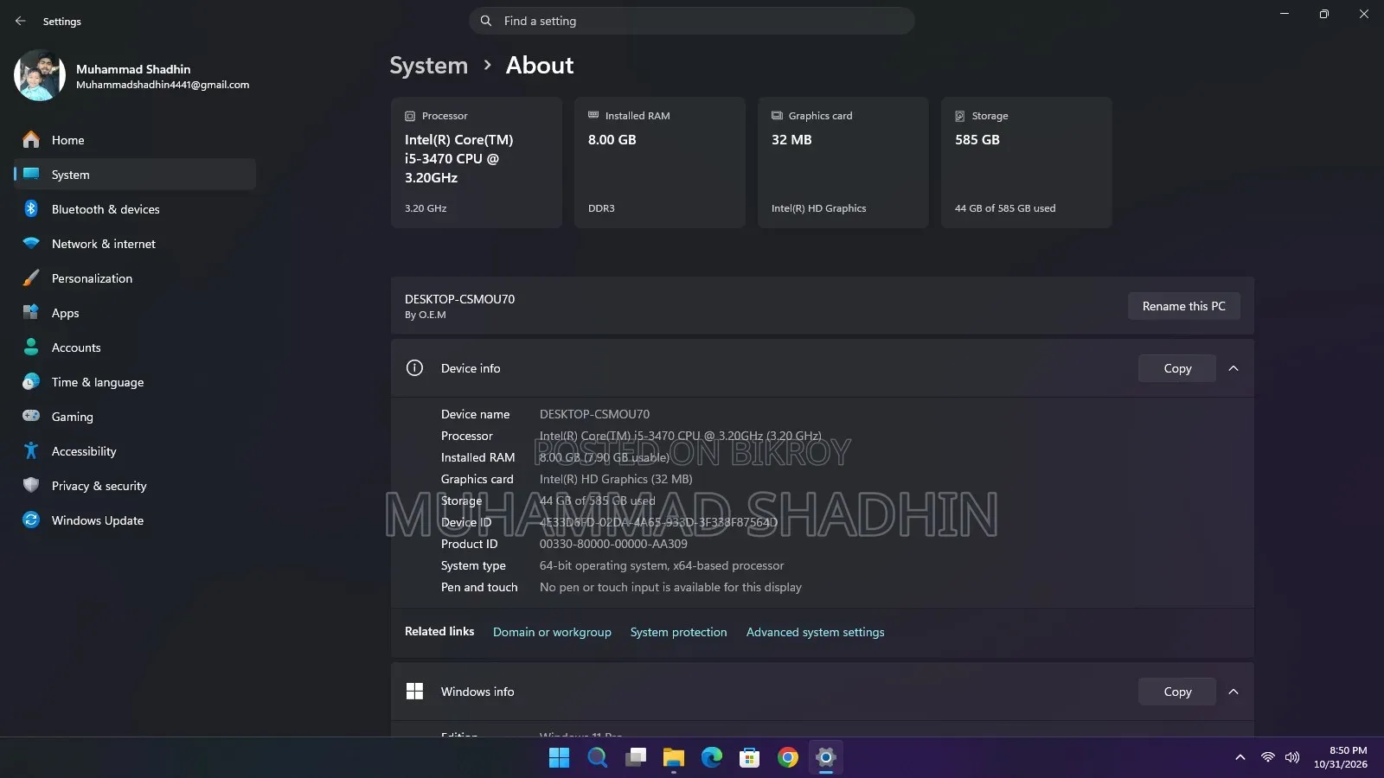Select the Product ID value 00330-80000-00000-AA309
Screen dimensions: 1384x778
point(613,544)
